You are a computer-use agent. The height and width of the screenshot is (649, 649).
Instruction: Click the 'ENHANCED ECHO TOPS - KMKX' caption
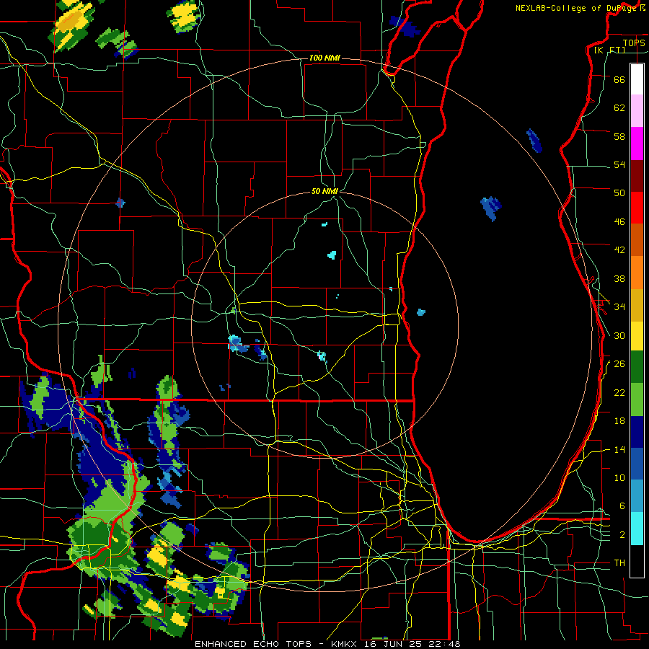click(x=278, y=644)
